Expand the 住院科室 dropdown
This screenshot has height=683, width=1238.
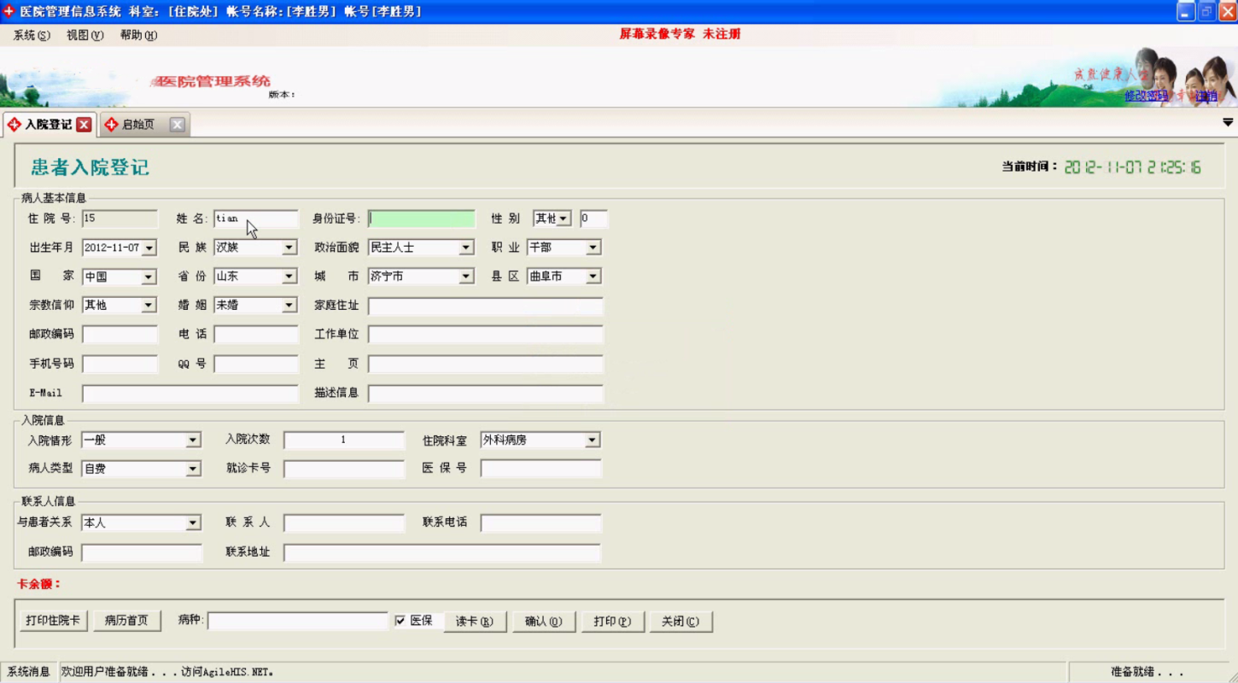(x=592, y=441)
